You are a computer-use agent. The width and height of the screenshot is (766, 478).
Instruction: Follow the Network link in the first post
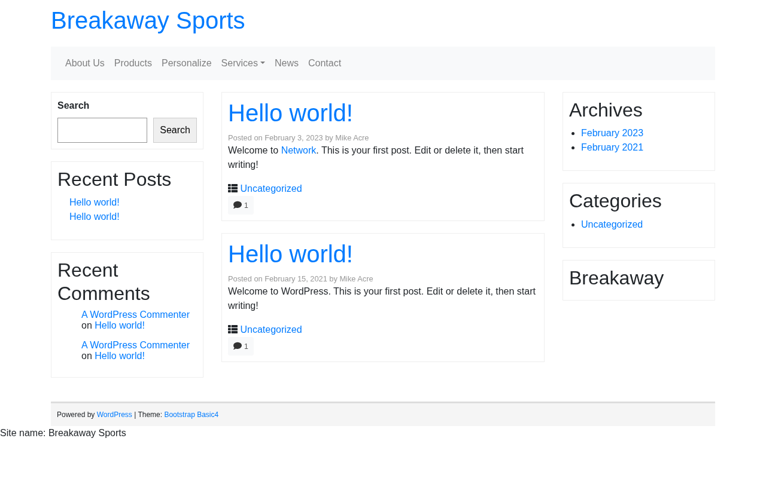pyautogui.click(x=299, y=151)
